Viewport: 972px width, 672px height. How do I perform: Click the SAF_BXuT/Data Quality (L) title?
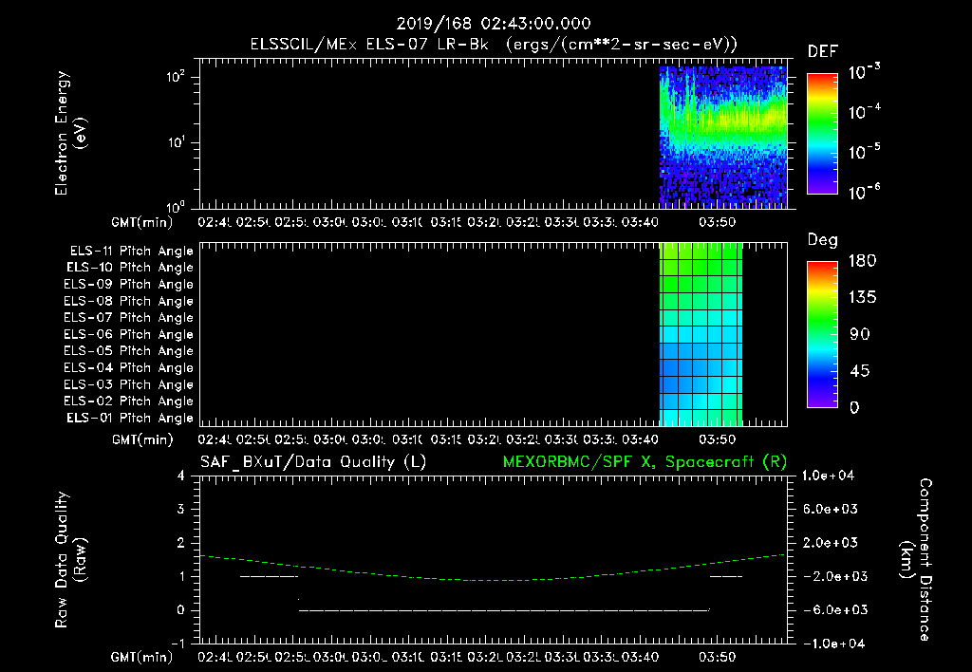tap(313, 462)
